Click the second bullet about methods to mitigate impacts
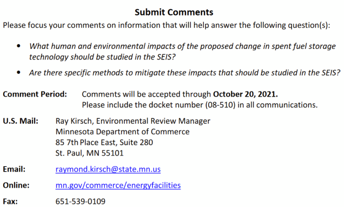Screen dimensions: 344x207 [185, 73]
